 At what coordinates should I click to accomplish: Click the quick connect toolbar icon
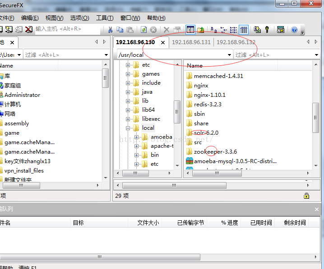9,29
